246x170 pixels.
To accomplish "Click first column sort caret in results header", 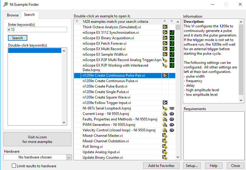I will [x=77, y=21].
